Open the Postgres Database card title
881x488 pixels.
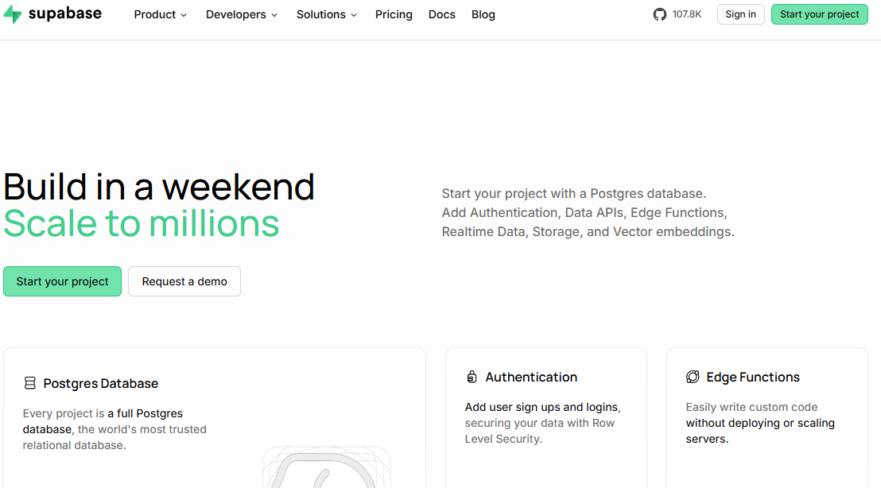[x=100, y=384]
